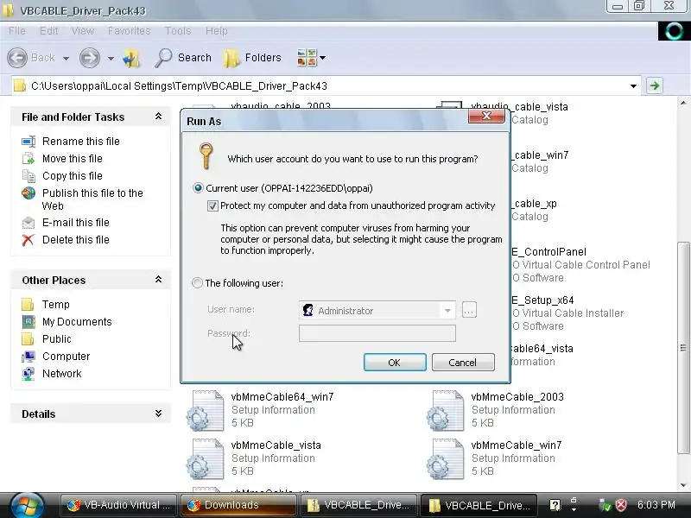The width and height of the screenshot is (691, 518).
Task: Select the Current user radio button
Action: coord(198,188)
